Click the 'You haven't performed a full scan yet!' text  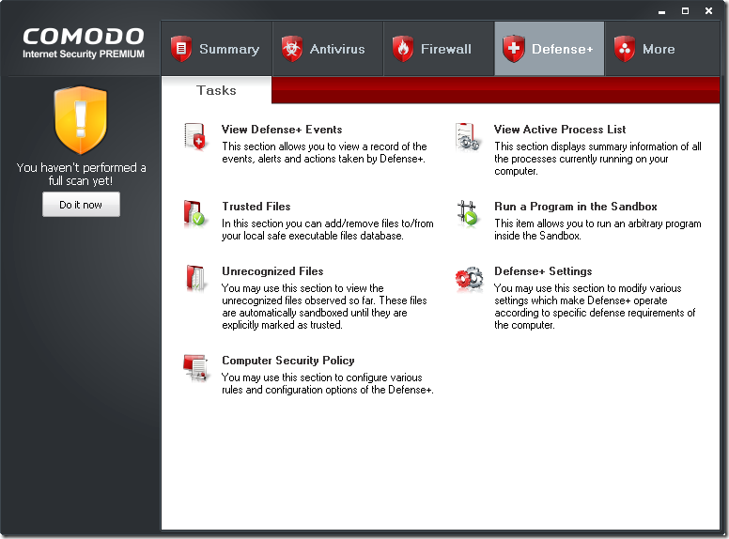tap(81, 174)
